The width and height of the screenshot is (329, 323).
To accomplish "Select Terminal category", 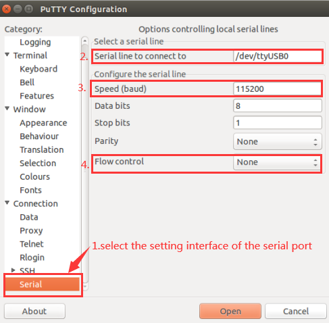I will tap(30, 55).
